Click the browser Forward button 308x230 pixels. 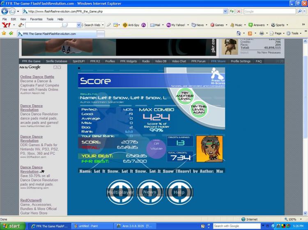point(12,11)
